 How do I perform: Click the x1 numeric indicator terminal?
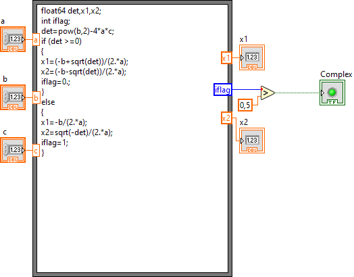coord(252,57)
